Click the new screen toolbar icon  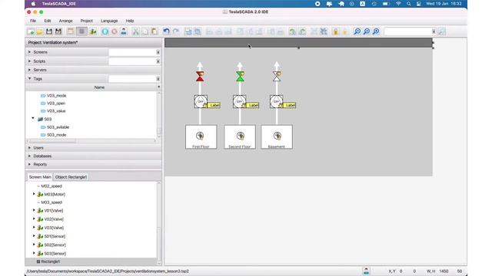71,31
